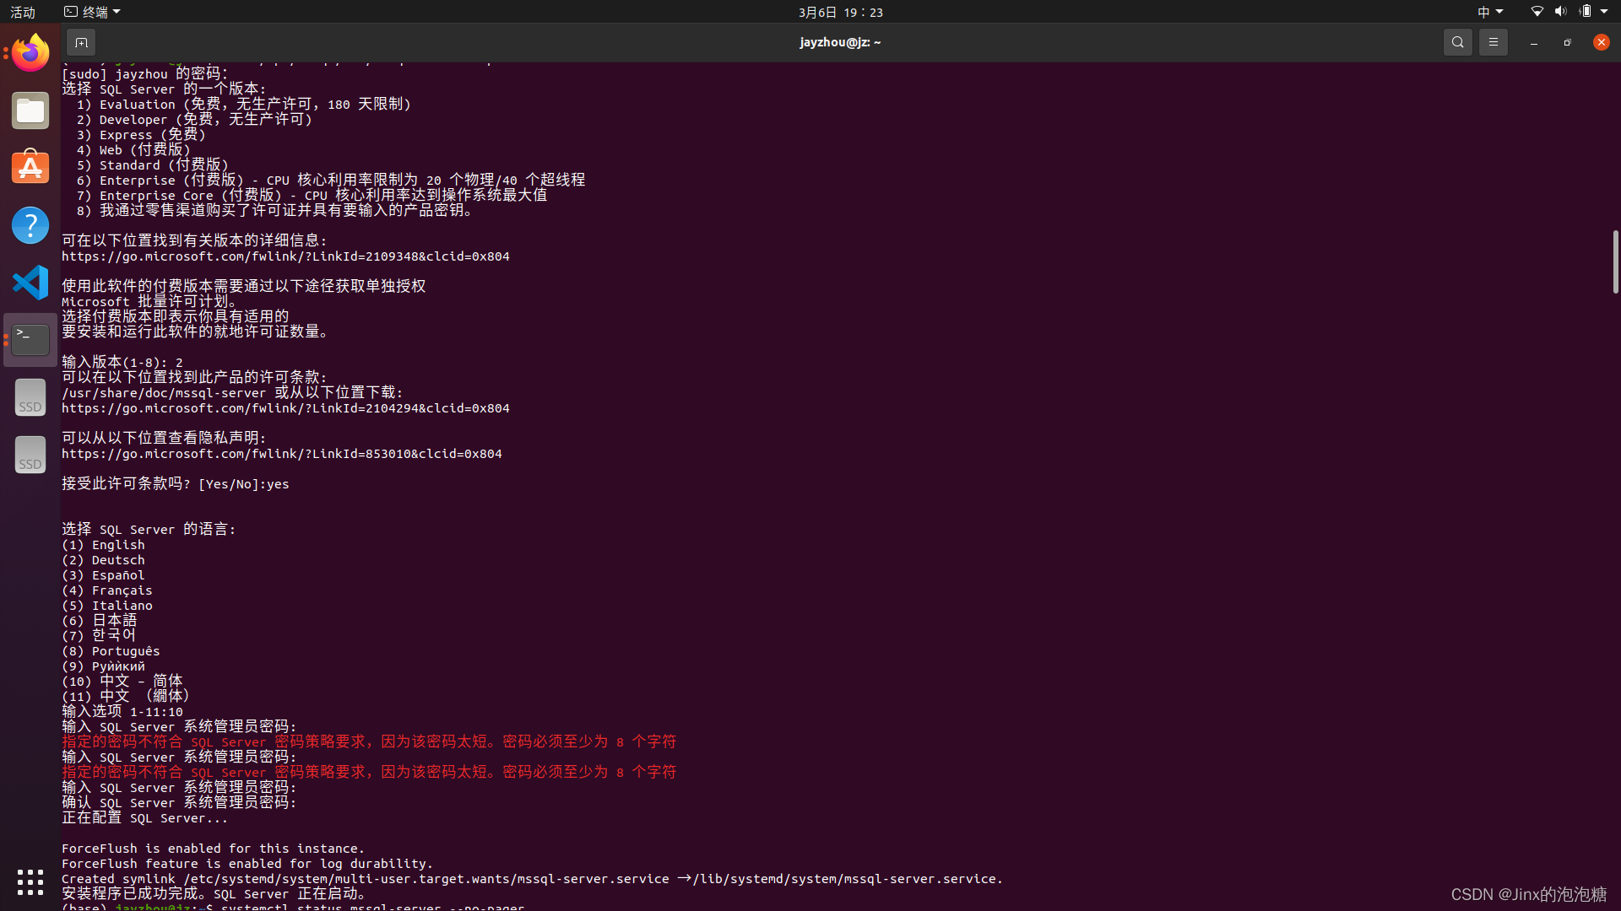
Task: Launch Visual Studio Code from dock
Action: (30, 283)
